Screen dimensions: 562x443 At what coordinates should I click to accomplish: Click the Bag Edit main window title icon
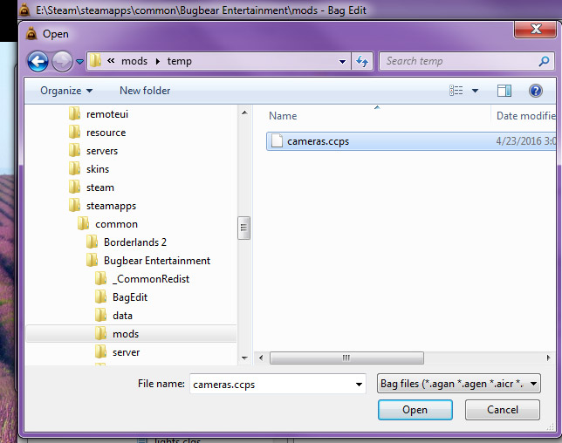coord(24,10)
